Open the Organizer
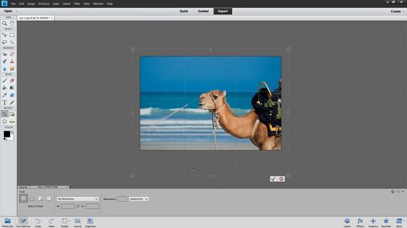The width and height of the screenshot is (407, 228). pyautogui.click(x=90, y=222)
